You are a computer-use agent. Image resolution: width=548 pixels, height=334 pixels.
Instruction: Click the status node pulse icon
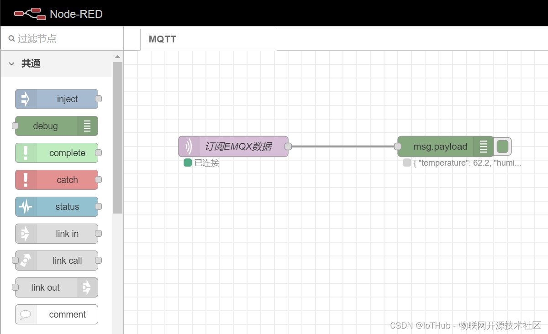tap(26, 207)
